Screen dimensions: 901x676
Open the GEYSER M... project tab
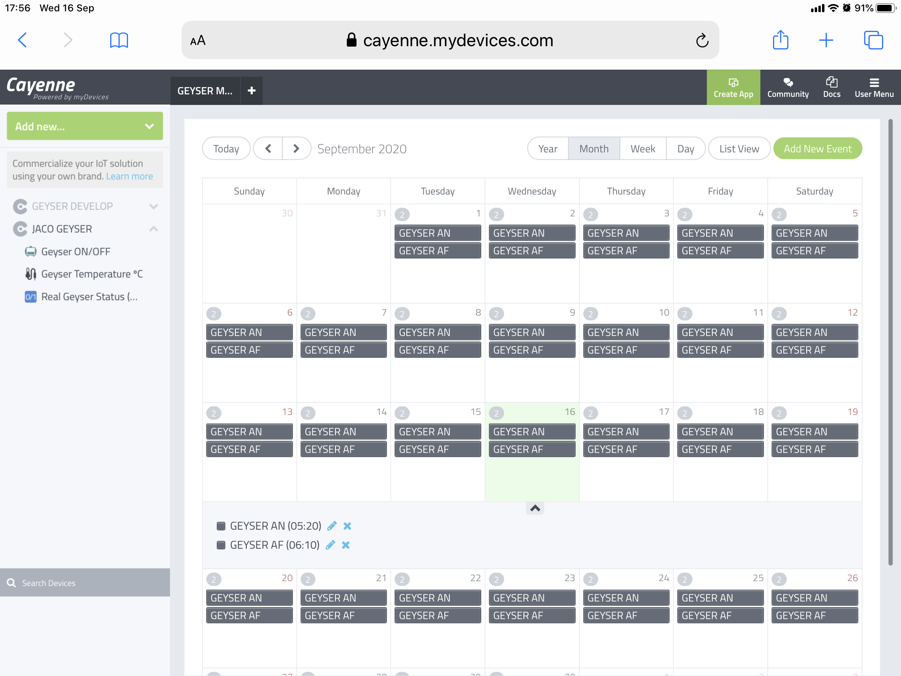click(205, 90)
